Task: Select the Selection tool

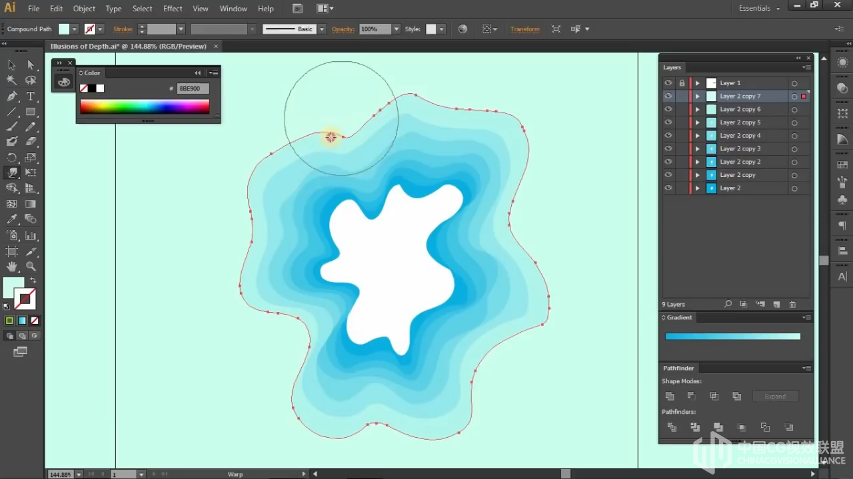Action: (11, 65)
